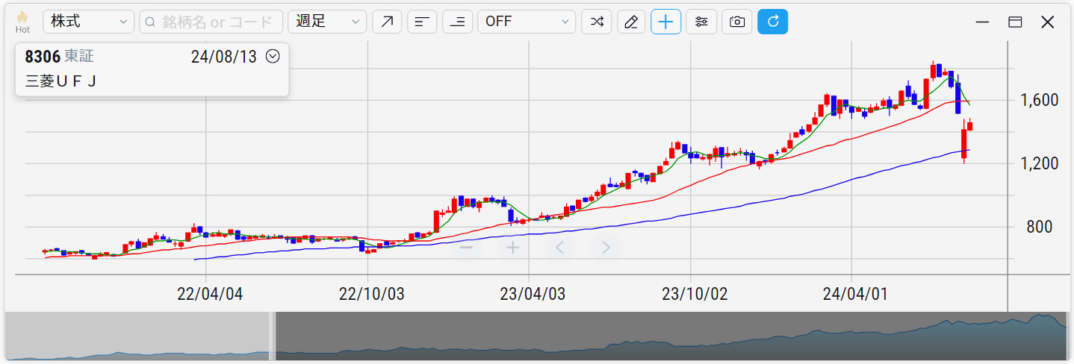Click the 24/04/01 date axis label
This screenshot has width=1074, height=364.
[856, 294]
